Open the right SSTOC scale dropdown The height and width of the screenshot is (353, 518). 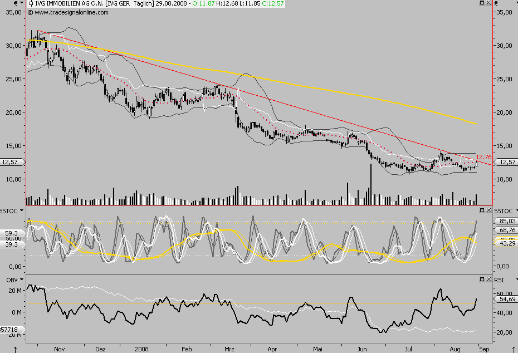[516, 210]
